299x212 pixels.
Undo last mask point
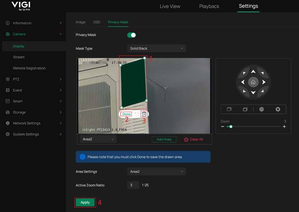[x=137, y=114]
